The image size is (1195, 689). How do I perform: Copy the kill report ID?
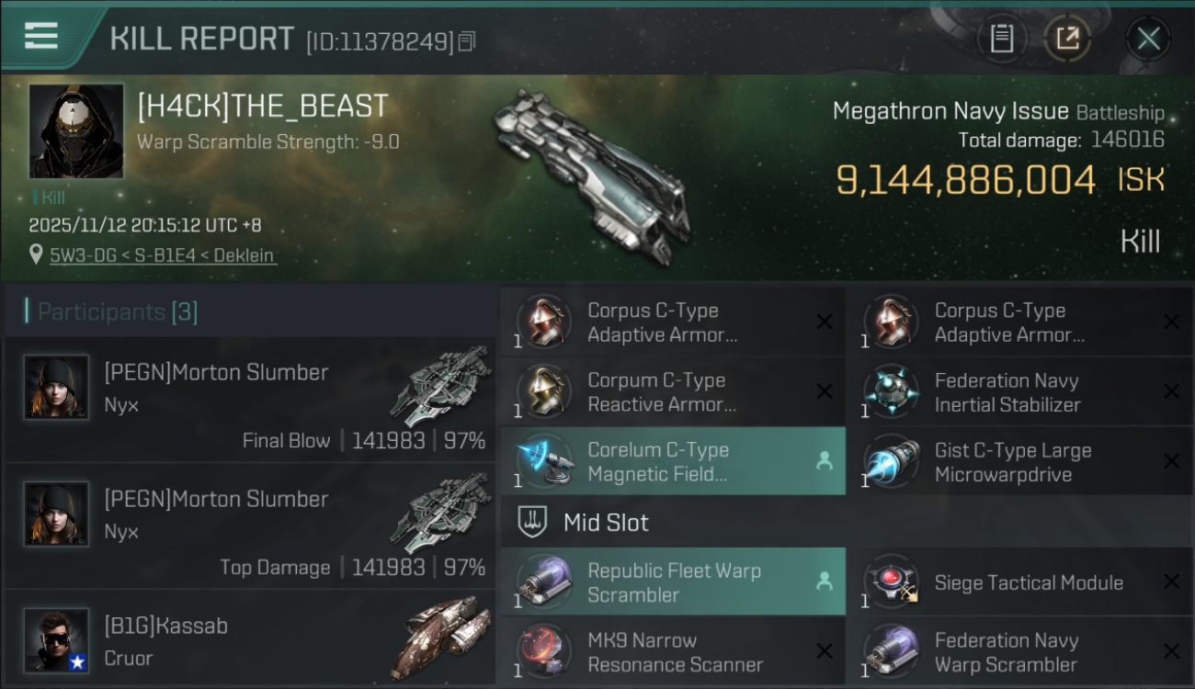click(467, 41)
